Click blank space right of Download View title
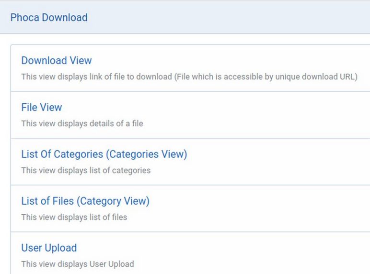This screenshot has width=370, height=274. [230, 61]
